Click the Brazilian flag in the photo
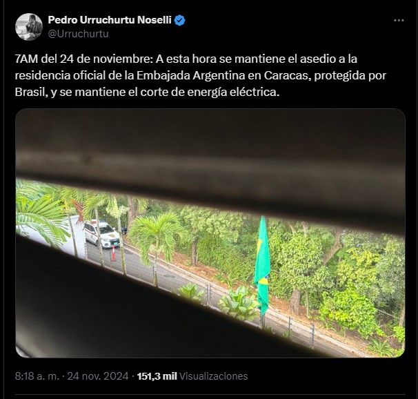The height and width of the screenshot is (399, 418). [262, 266]
